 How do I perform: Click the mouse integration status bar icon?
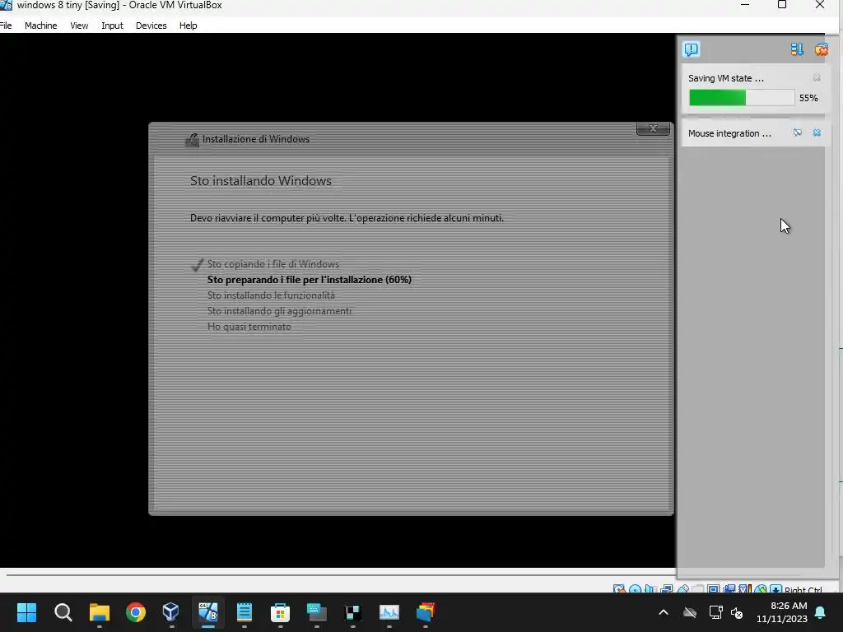760,589
